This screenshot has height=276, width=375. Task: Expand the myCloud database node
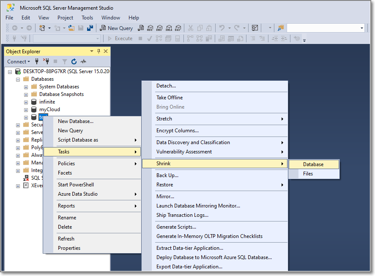26,110
